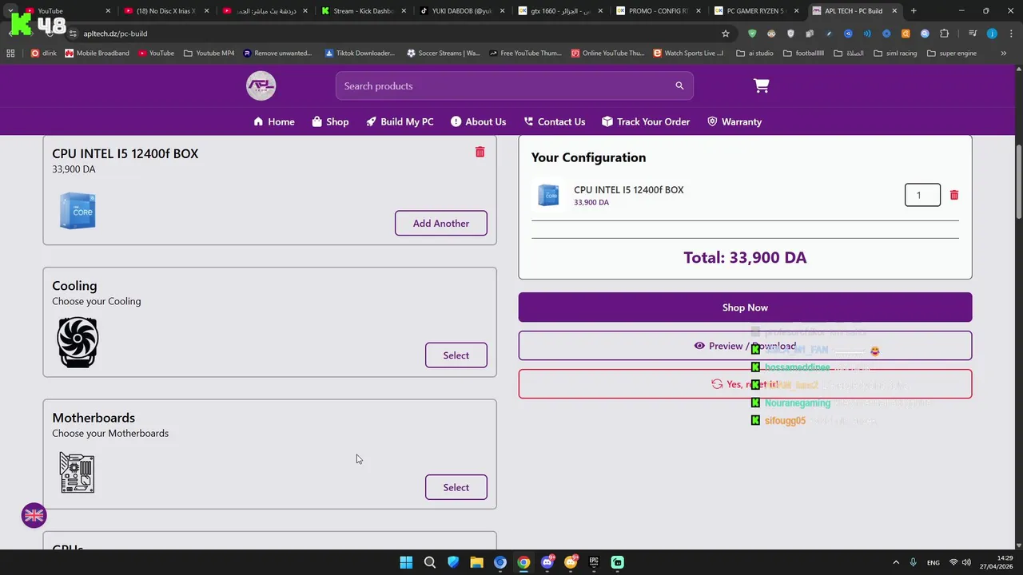Go to the Home menu item

click(273, 121)
